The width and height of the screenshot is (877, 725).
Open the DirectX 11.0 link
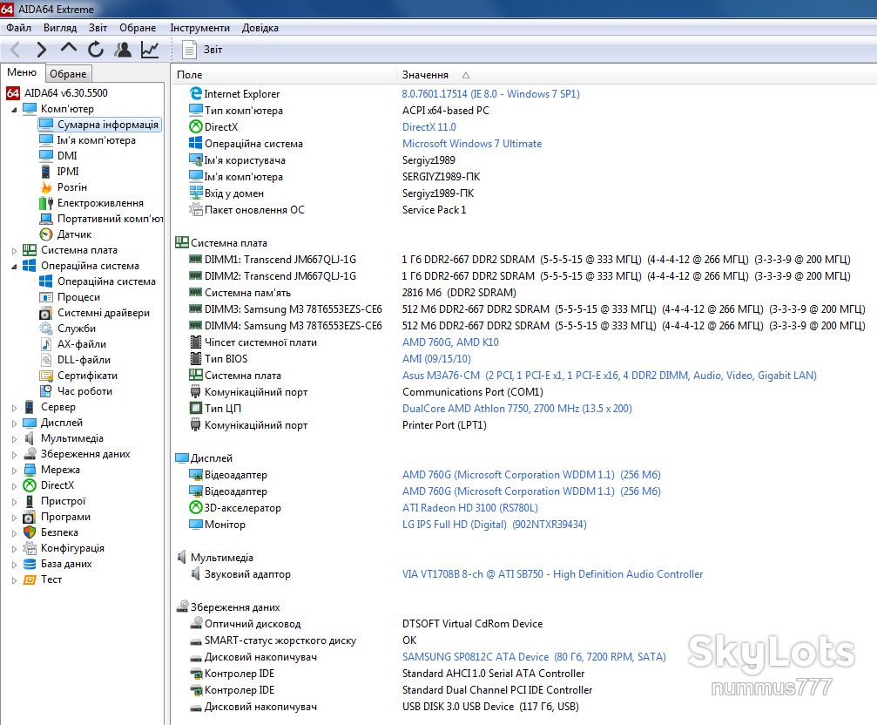(429, 127)
